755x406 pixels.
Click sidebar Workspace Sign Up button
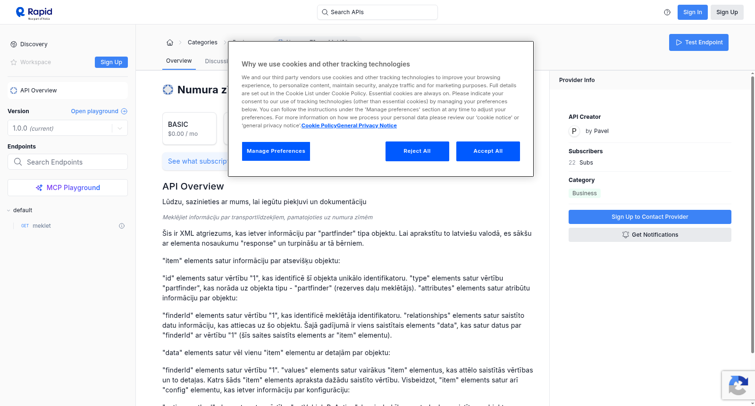111,62
